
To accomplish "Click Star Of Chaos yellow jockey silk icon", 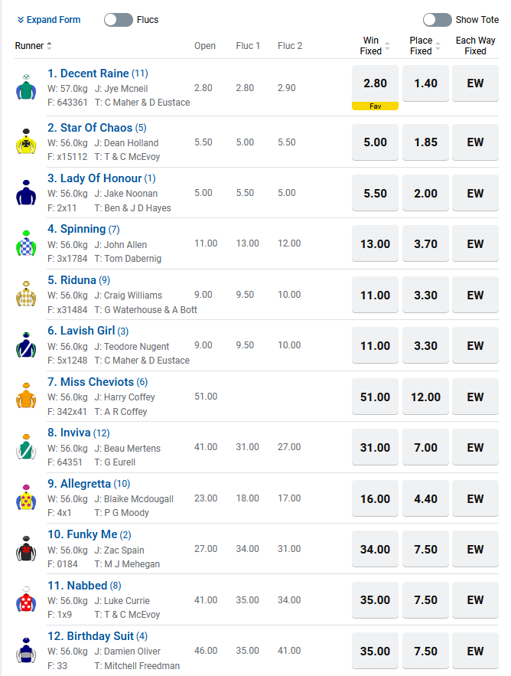I will tap(26, 142).
